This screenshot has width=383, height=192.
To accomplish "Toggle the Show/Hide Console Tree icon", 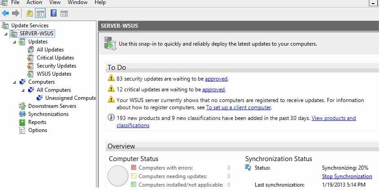I will (40, 13).
